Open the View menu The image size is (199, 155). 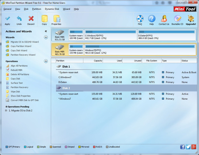tap(18, 9)
